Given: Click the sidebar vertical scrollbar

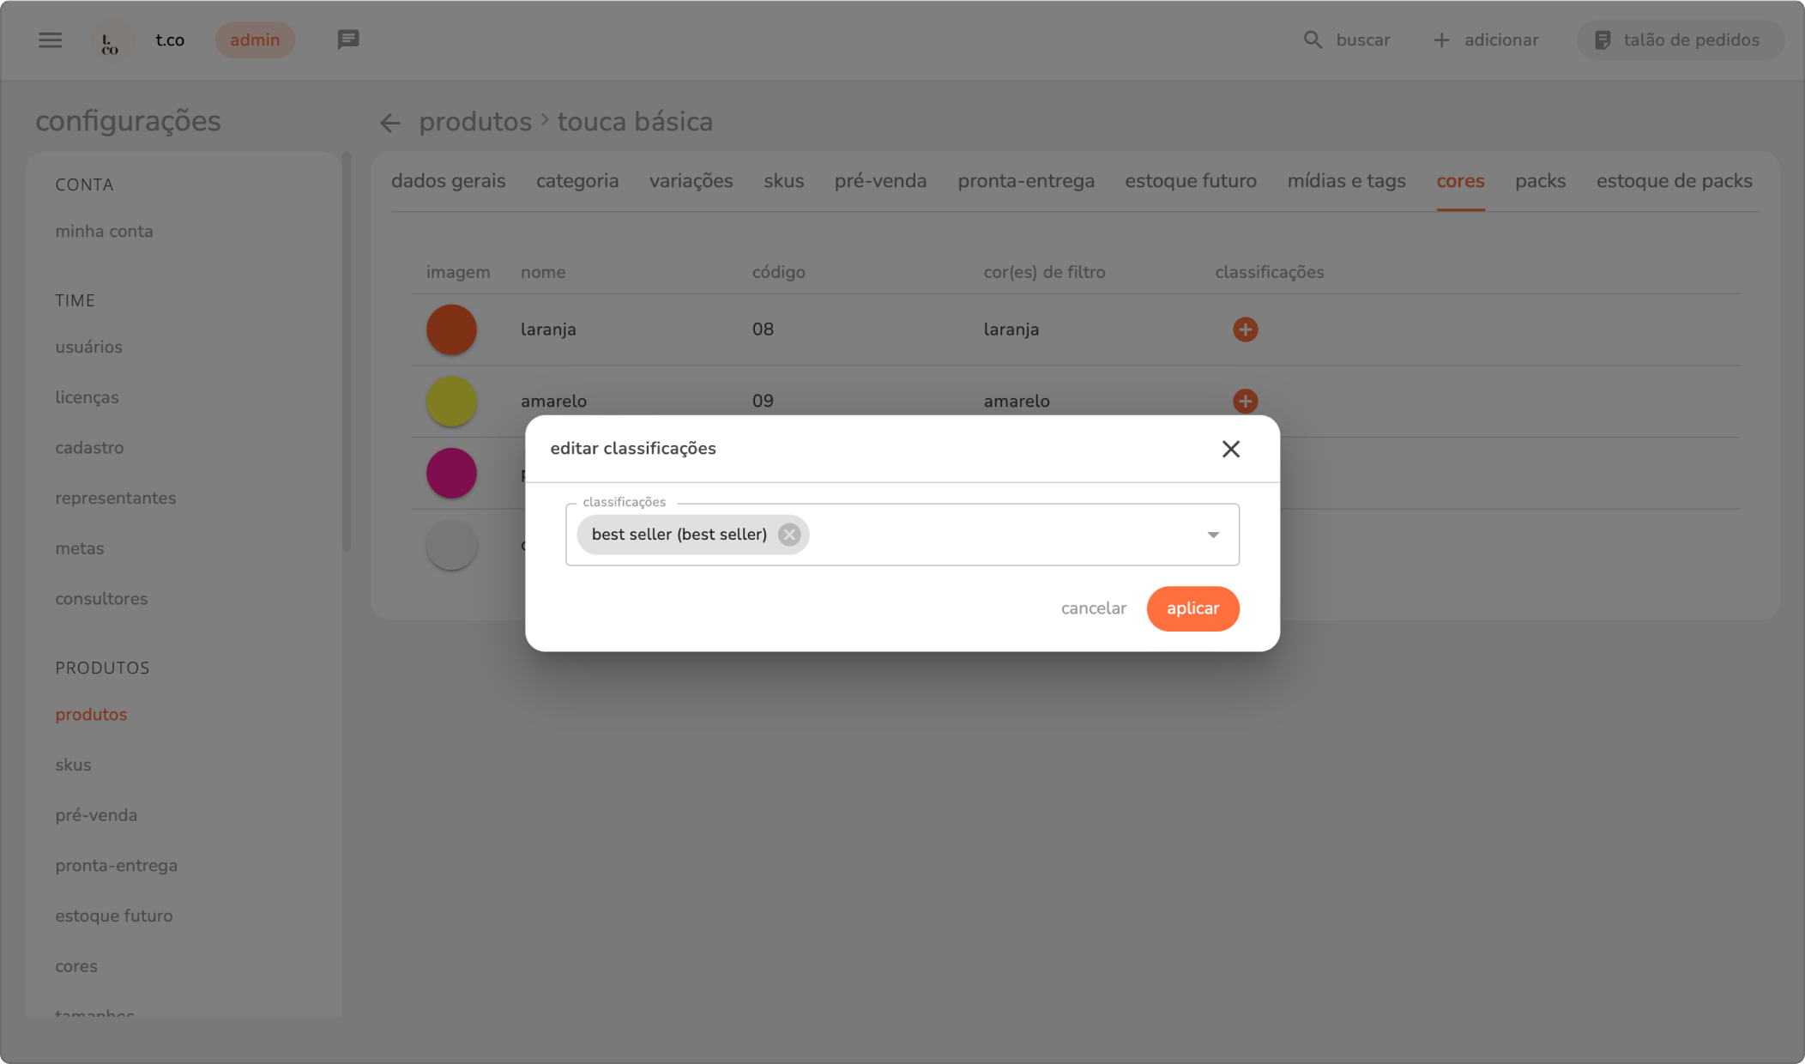Looking at the screenshot, I should pyautogui.click(x=347, y=352).
